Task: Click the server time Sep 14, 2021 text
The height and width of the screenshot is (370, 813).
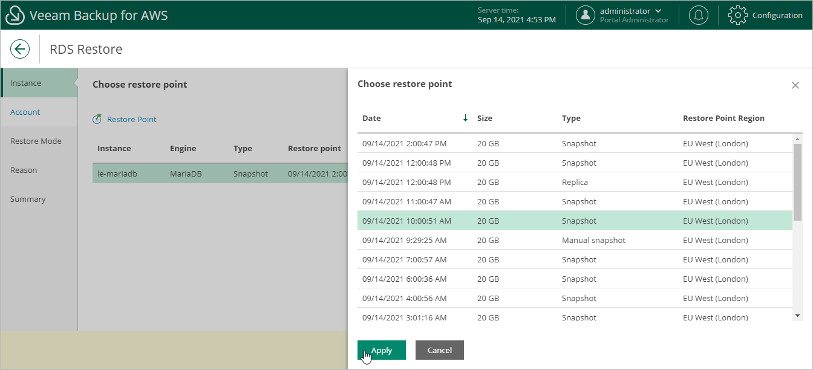Action: click(x=517, y=20)
